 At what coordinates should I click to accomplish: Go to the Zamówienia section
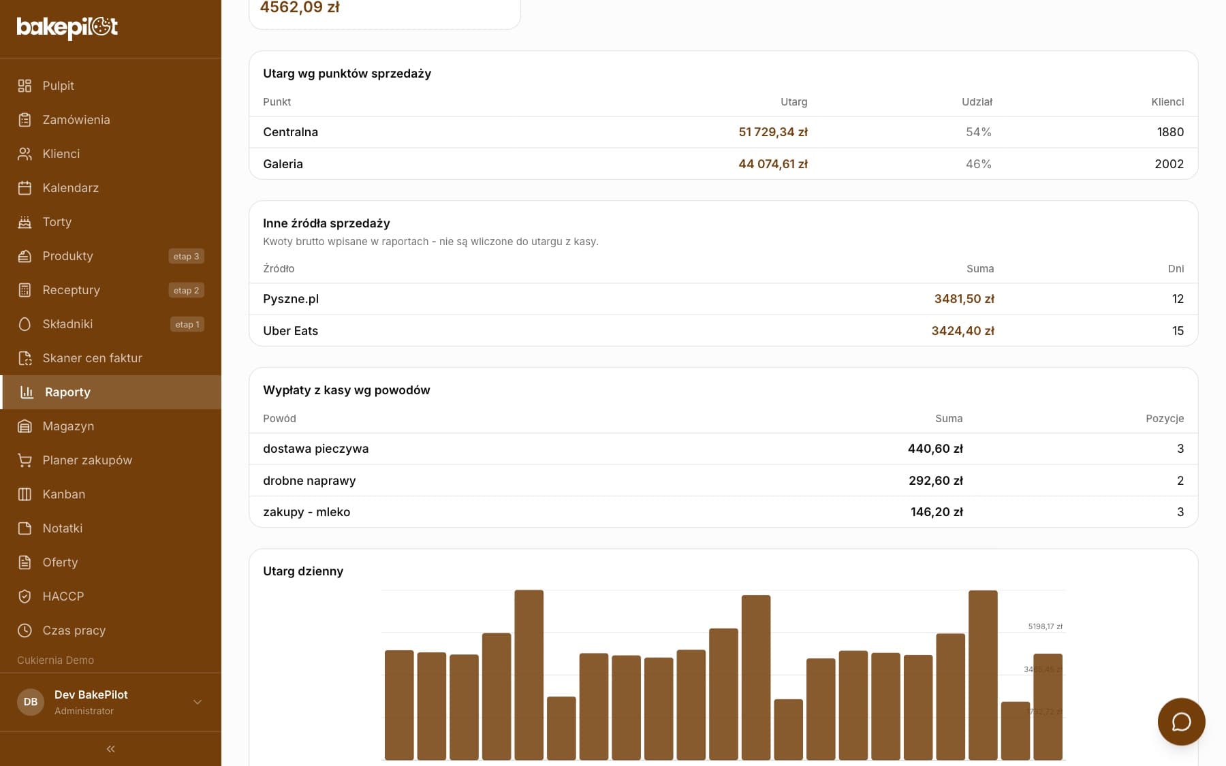click(x=110, y=120)
